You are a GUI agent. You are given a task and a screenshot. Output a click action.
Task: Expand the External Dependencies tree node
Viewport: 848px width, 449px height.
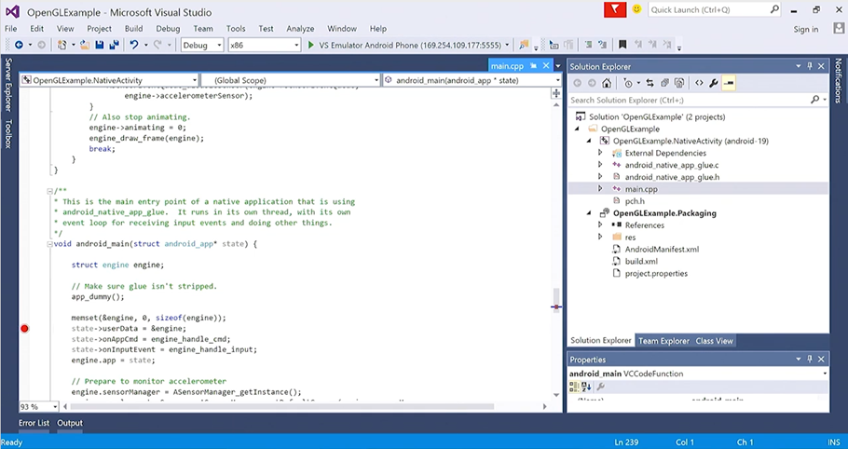[x=600, y=153]
